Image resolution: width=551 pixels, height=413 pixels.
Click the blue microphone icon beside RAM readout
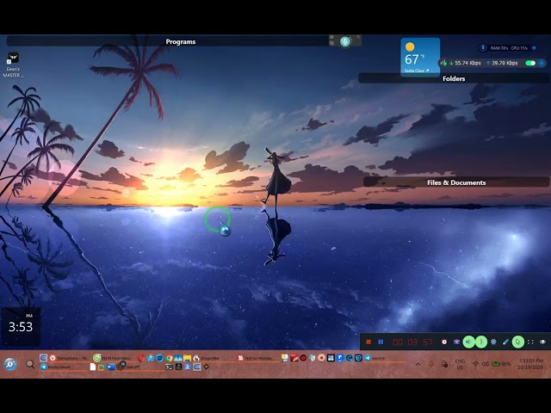point(483,48)
